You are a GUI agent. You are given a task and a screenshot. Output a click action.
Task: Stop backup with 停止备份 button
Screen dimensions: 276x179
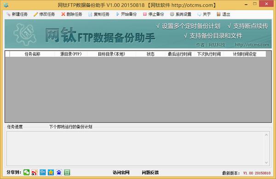coord(154,14)
